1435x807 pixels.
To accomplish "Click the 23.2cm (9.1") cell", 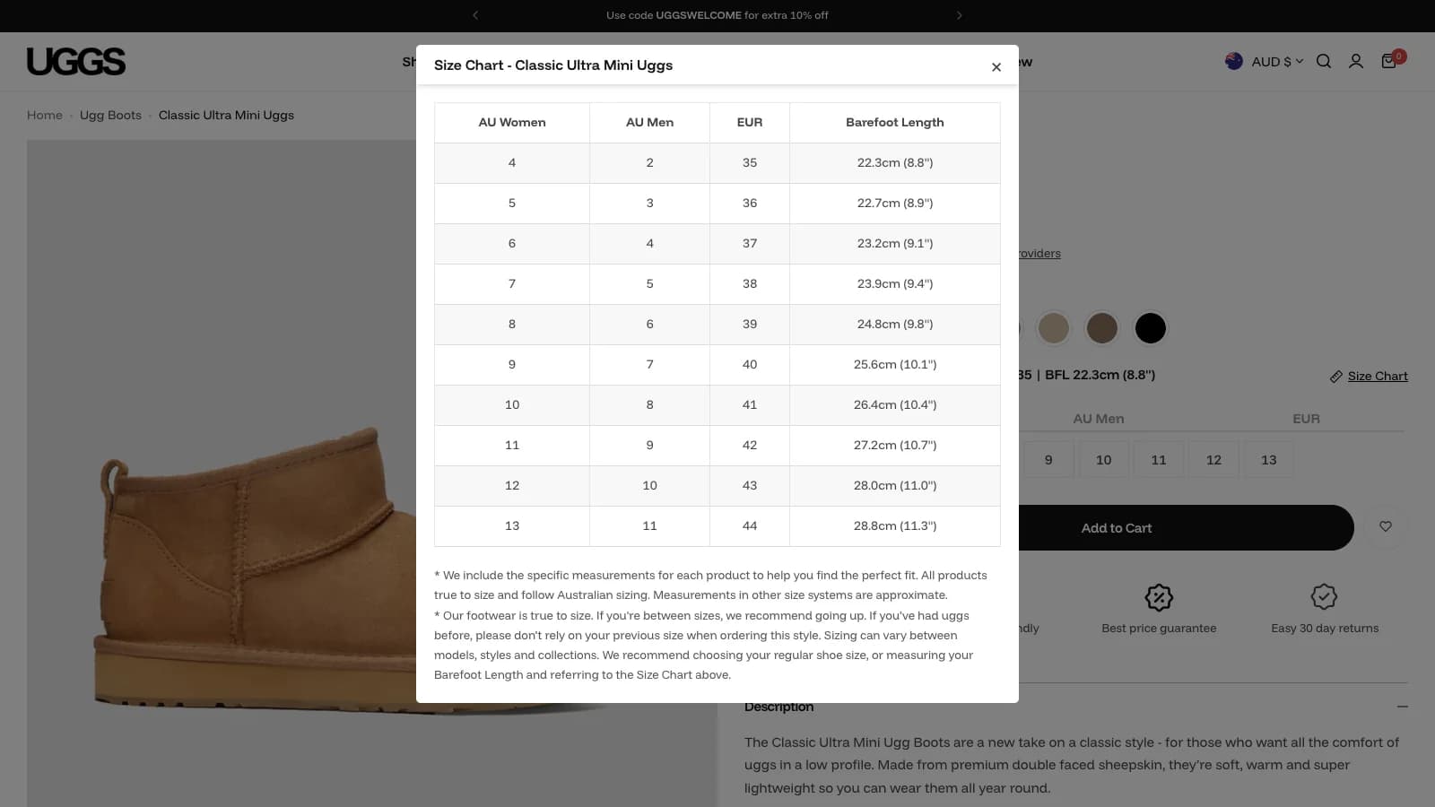I will pyautogui.click(x=895, y=243).
